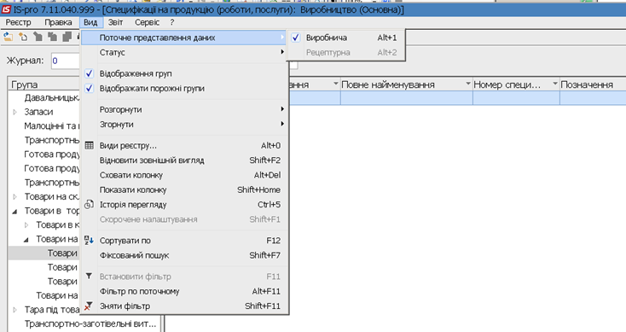Click the sort icon beside Сортувати по
The image size is (626, 332).
pos(89,241)
